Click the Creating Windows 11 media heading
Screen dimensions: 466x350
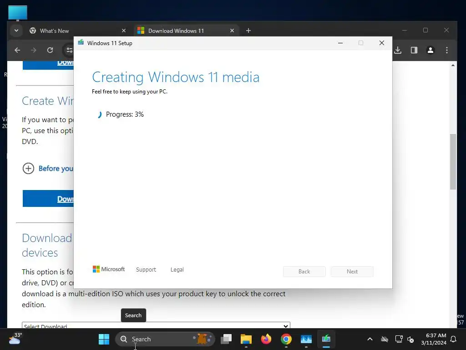(176, 77)
